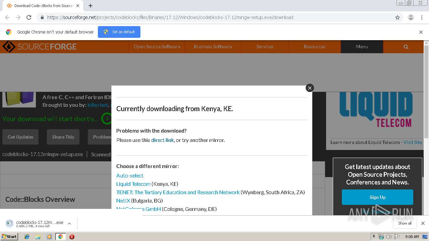
Task: Click the Code::Blocks project icon
Action: click(x=19, y=99)
